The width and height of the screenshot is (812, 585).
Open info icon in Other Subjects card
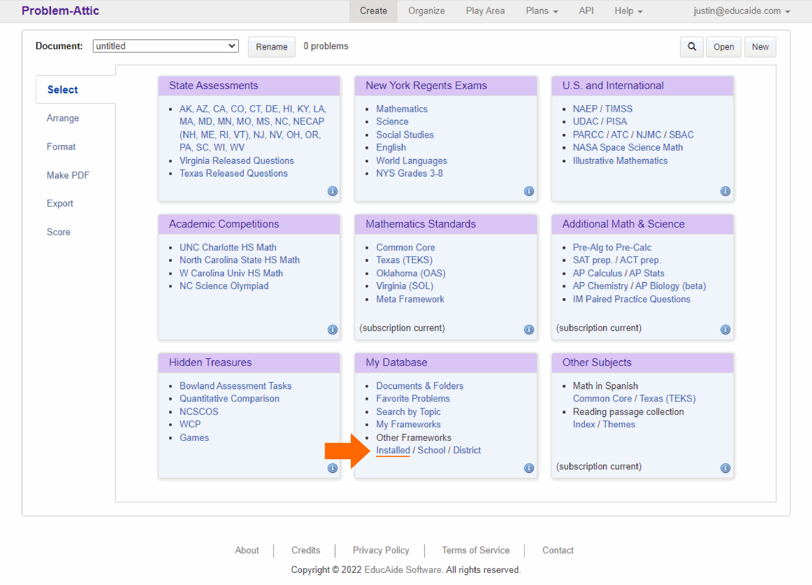(x=725, y=468)
